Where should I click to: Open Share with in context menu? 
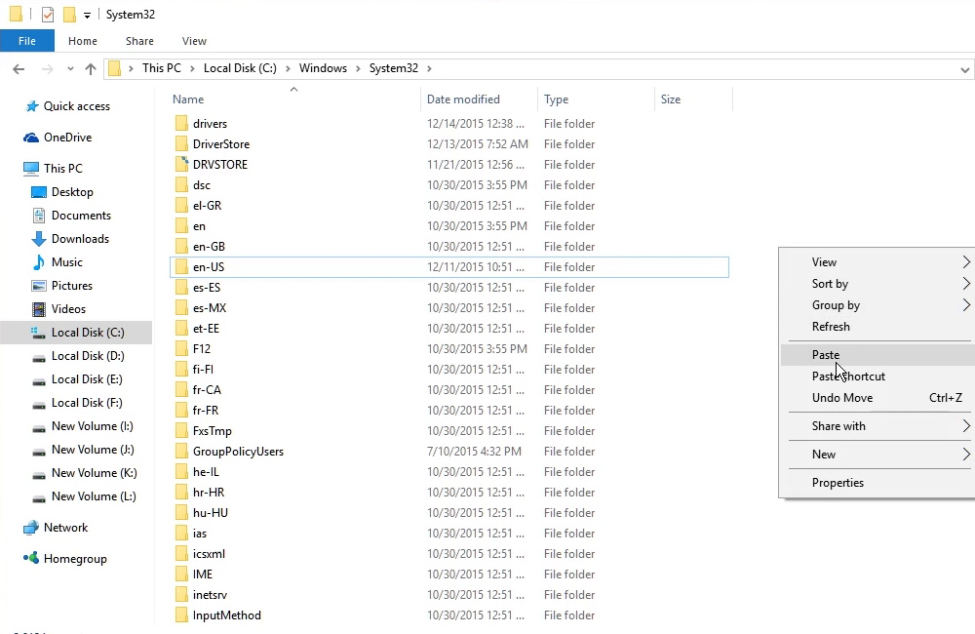pos(877,426)
